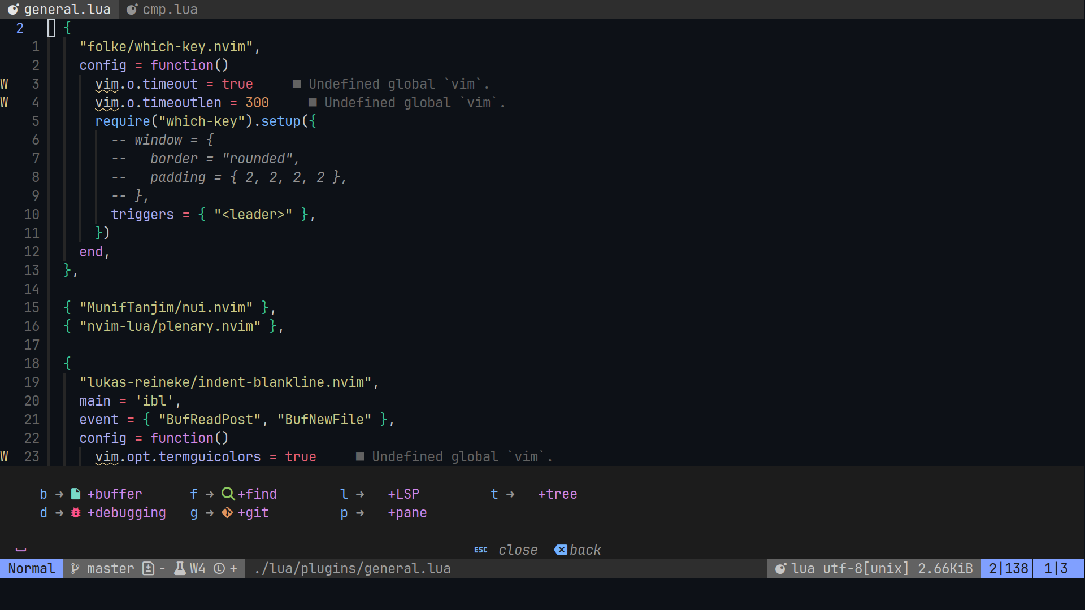Viewport: 1085px width, 610px height.
Task: Click the "folke/which-key.nvim" string
Action: (x=166, y=47)
